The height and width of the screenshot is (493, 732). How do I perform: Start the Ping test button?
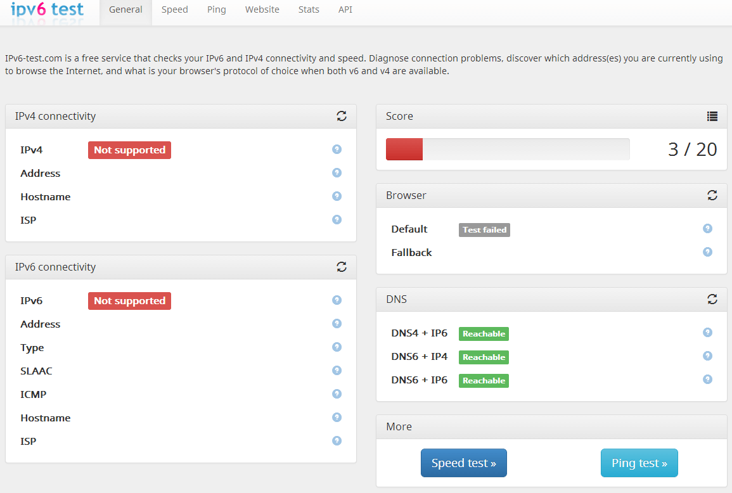click(639, 463)
